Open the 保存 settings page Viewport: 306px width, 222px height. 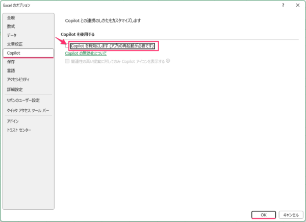(11, 62)
